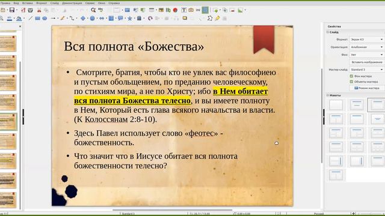
Task: Open the Вид menu
Action: click(16, 3)
